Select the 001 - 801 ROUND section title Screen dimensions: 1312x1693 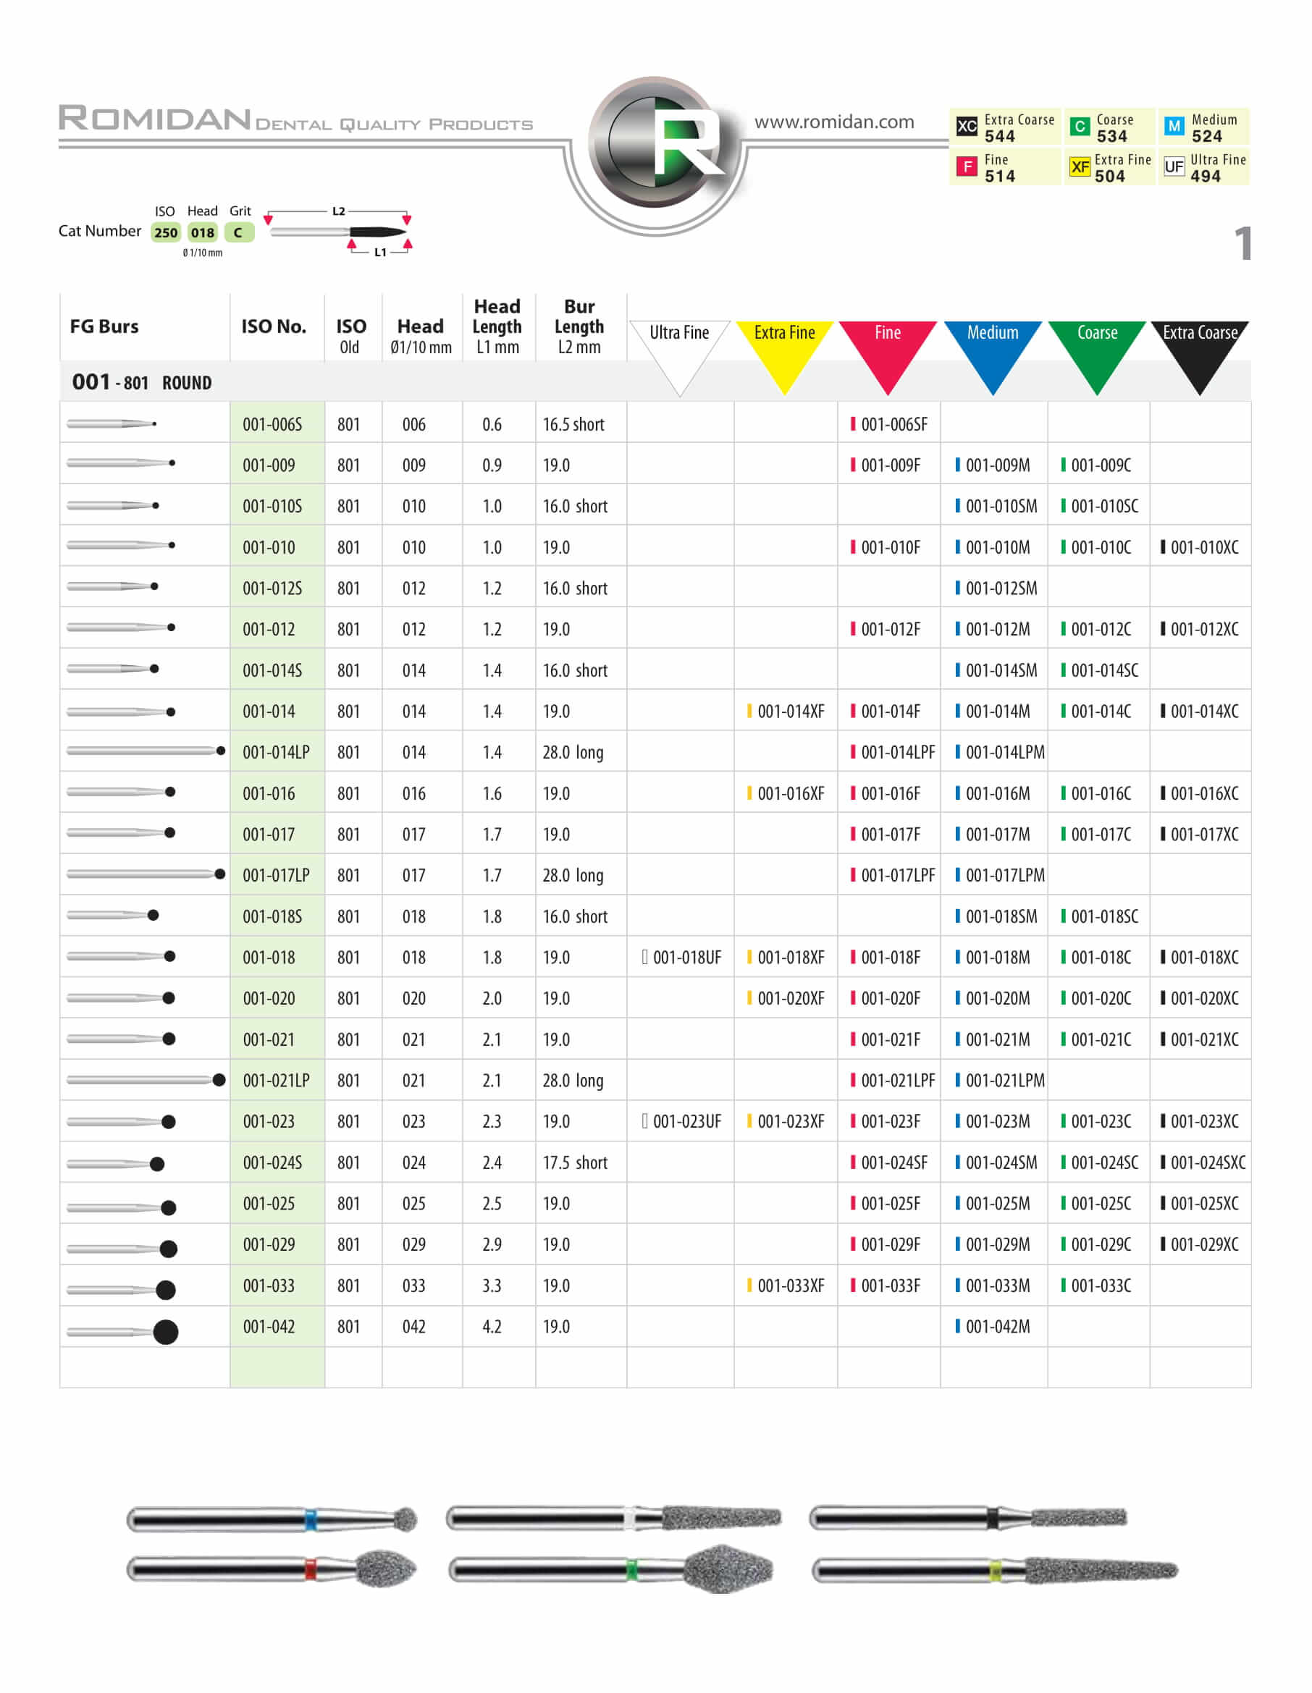pyautogui.click(x=141, y=382)
